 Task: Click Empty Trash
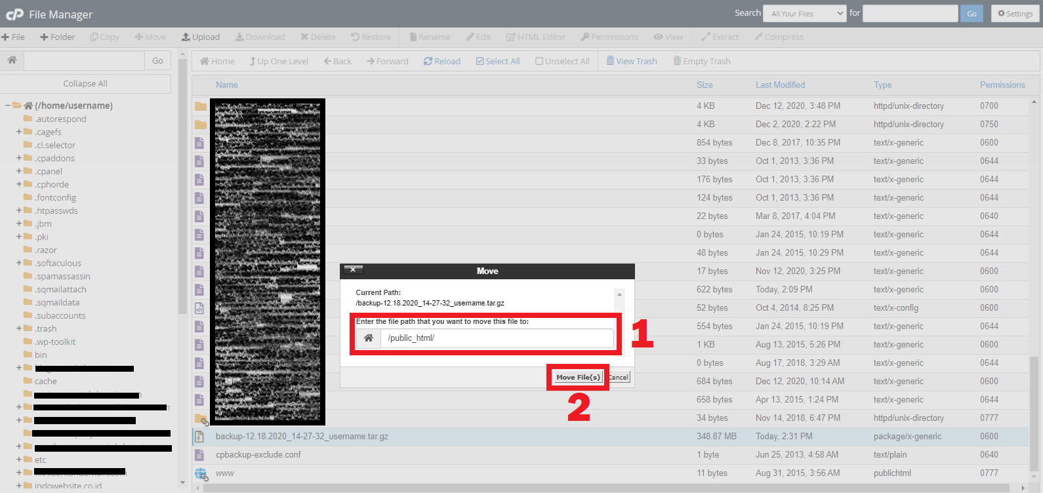point(702,61)
